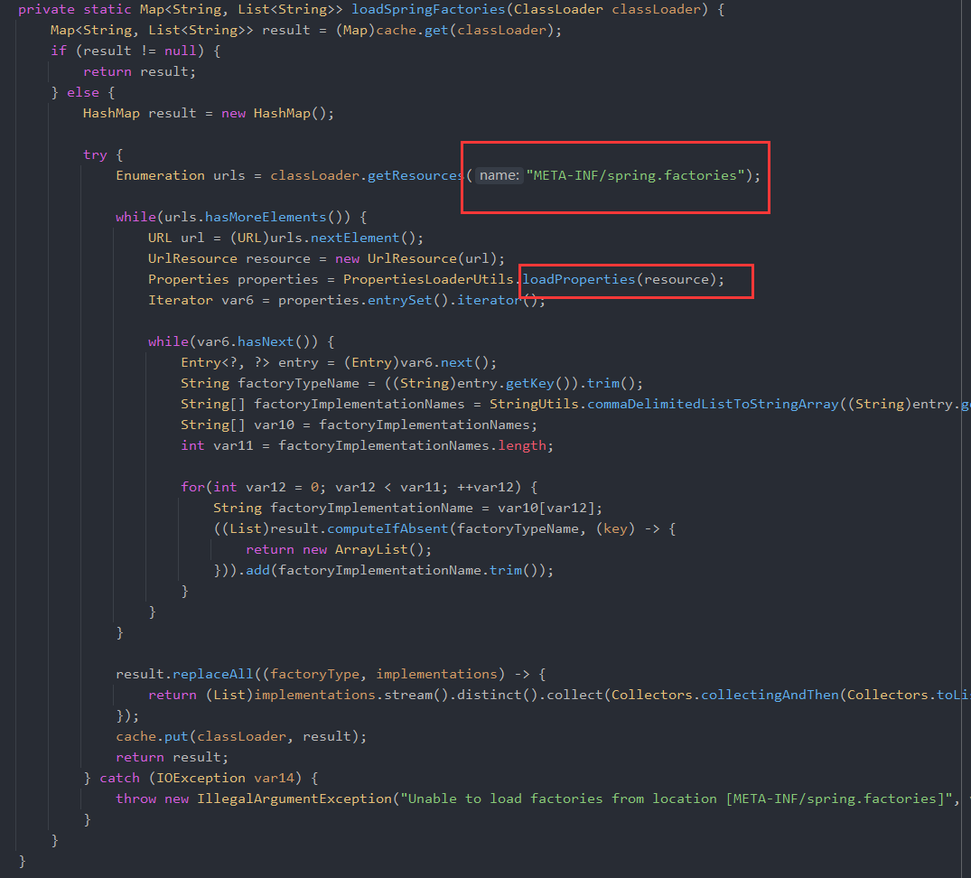
Task: Click the loadSpringFactories method name
Action: [x=427, y=9]
